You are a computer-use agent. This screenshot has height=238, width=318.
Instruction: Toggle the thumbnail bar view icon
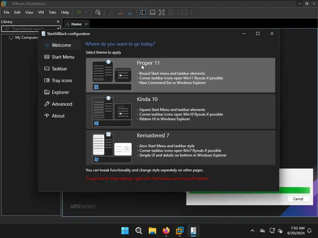(x=152, y=12)
